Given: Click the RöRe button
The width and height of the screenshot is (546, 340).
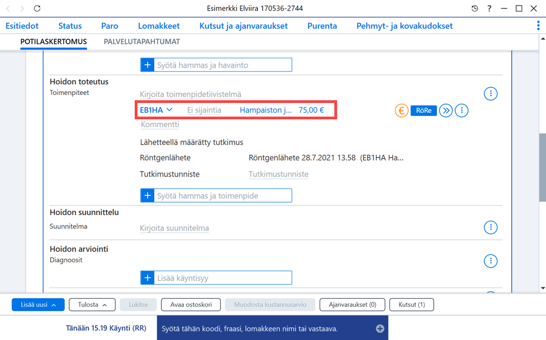Looking at the screenshot, I should click(x=424, y=110).
